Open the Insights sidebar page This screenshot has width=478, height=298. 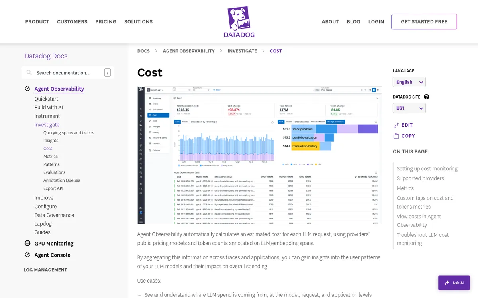click(51, 141)
